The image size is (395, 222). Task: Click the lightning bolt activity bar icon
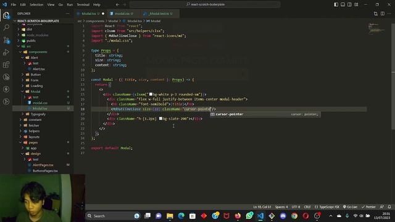click(6, 89)
